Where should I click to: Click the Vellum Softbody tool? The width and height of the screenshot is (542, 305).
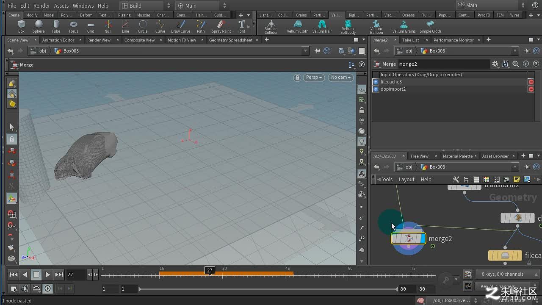pos(348,27)
